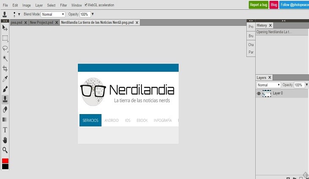Open the Select menu
This screenshot has height=179, width=309.
[51, 5]
